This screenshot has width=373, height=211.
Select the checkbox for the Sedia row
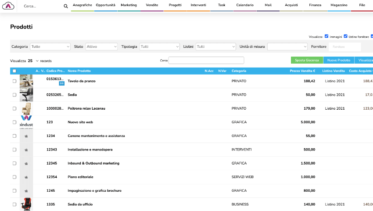(14, 95)
